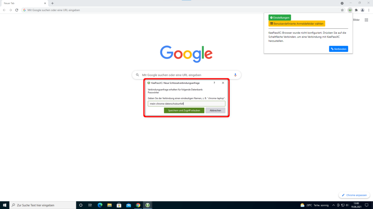Open the Google apps grid
The width and height of the screenshot is (373, 209).
(x=366, y=20)
